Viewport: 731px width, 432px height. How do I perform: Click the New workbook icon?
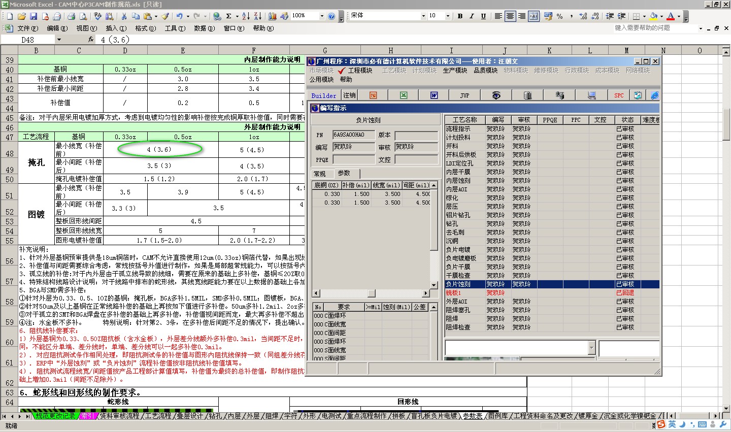tap(10, 16)
